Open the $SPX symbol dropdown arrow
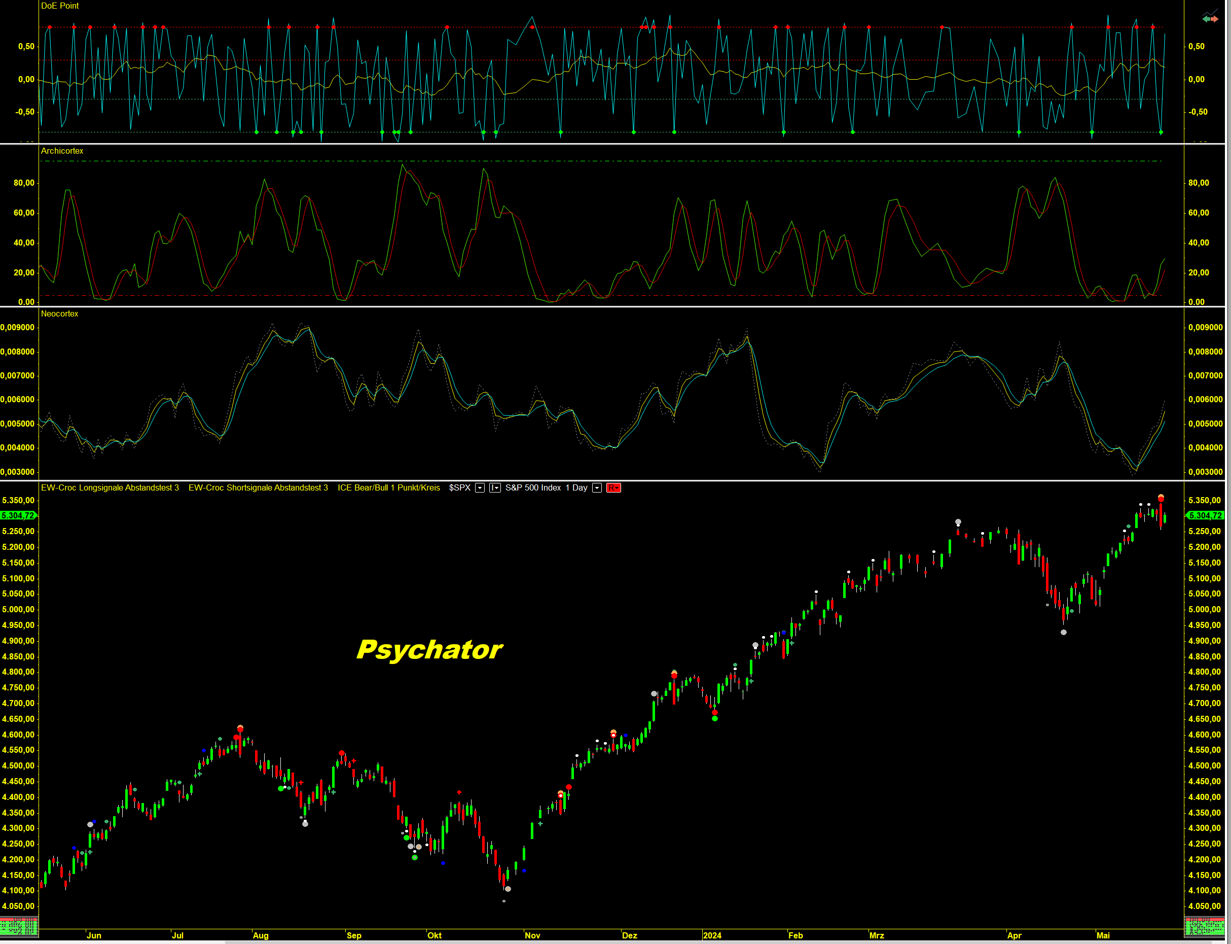 tap(480, 488)
